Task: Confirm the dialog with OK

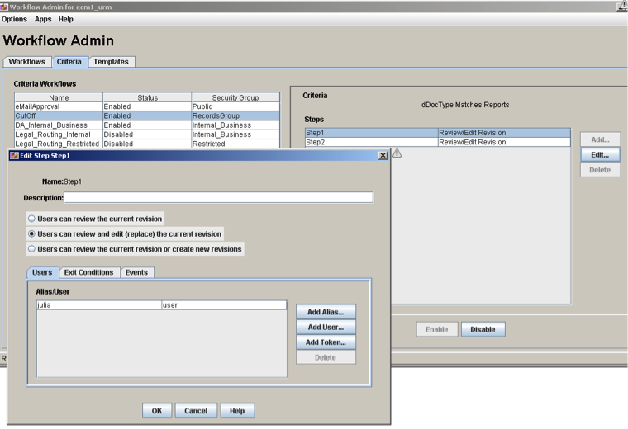Action: coord(157,411)
